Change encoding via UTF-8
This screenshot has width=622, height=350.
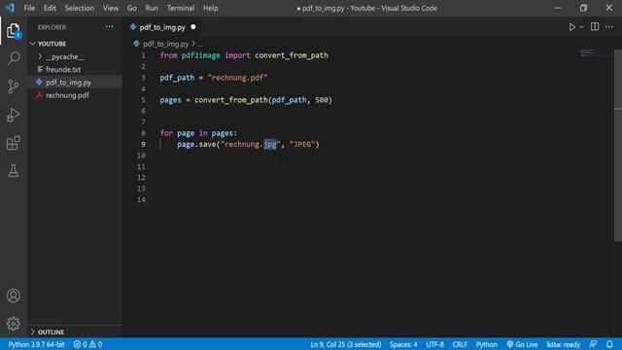[434, 344]
